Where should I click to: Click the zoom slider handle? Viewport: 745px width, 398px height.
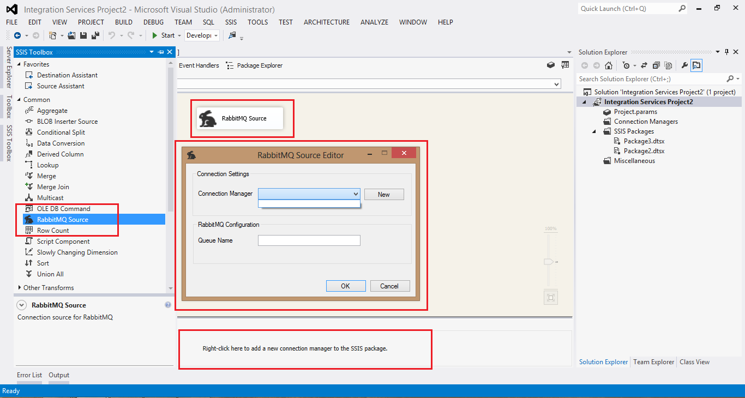tap(549, 262)
